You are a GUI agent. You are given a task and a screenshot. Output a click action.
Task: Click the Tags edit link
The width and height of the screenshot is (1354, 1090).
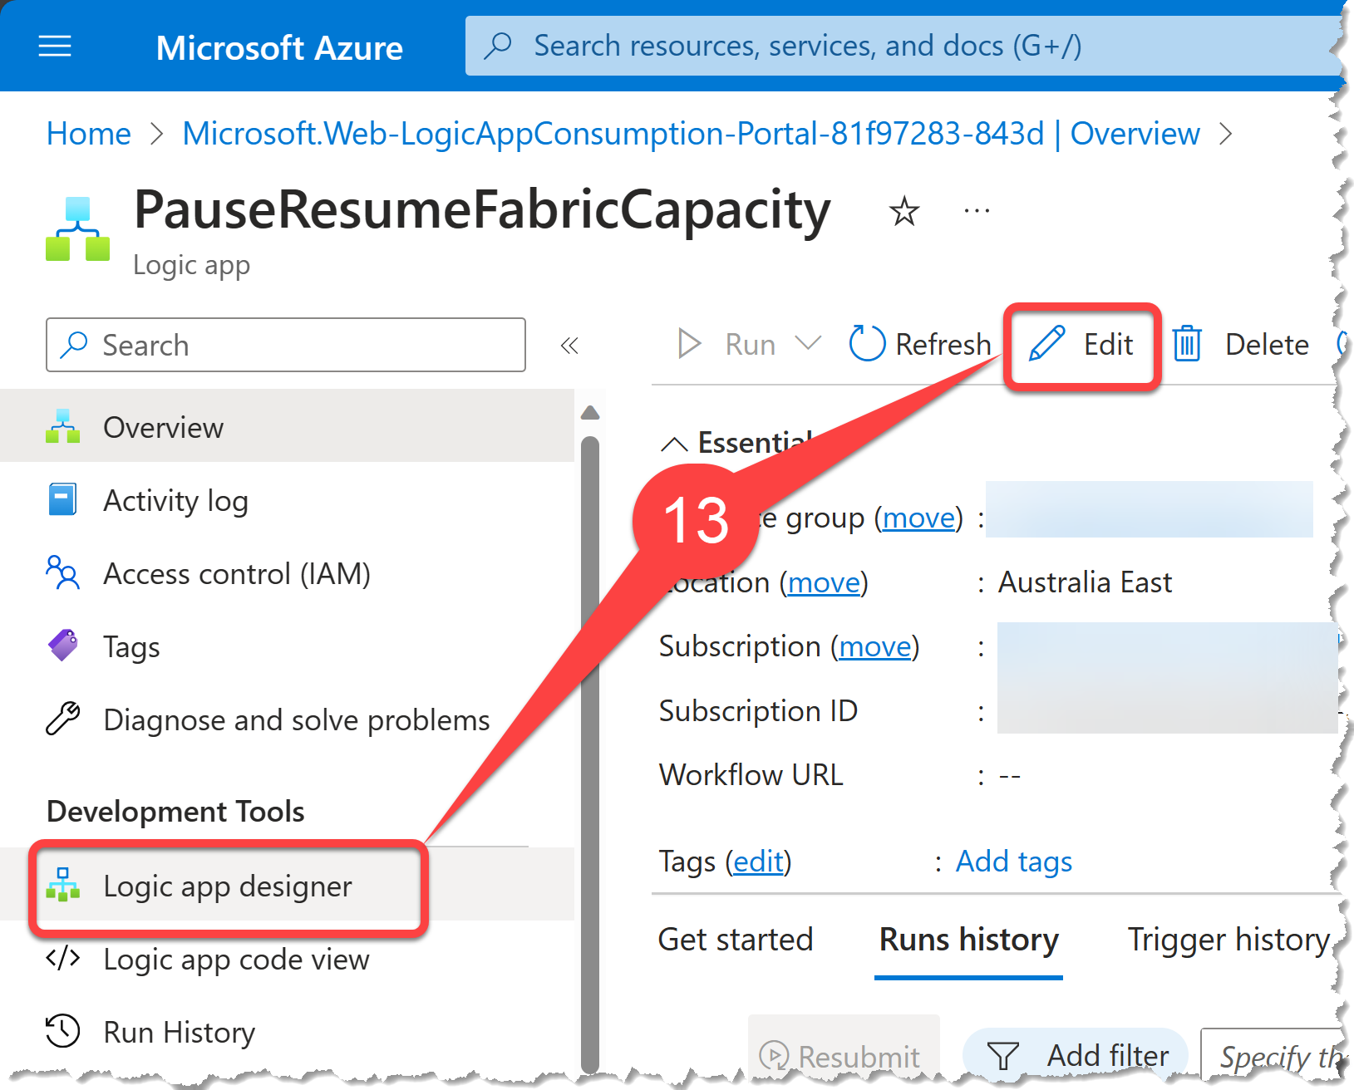(759, 862)
